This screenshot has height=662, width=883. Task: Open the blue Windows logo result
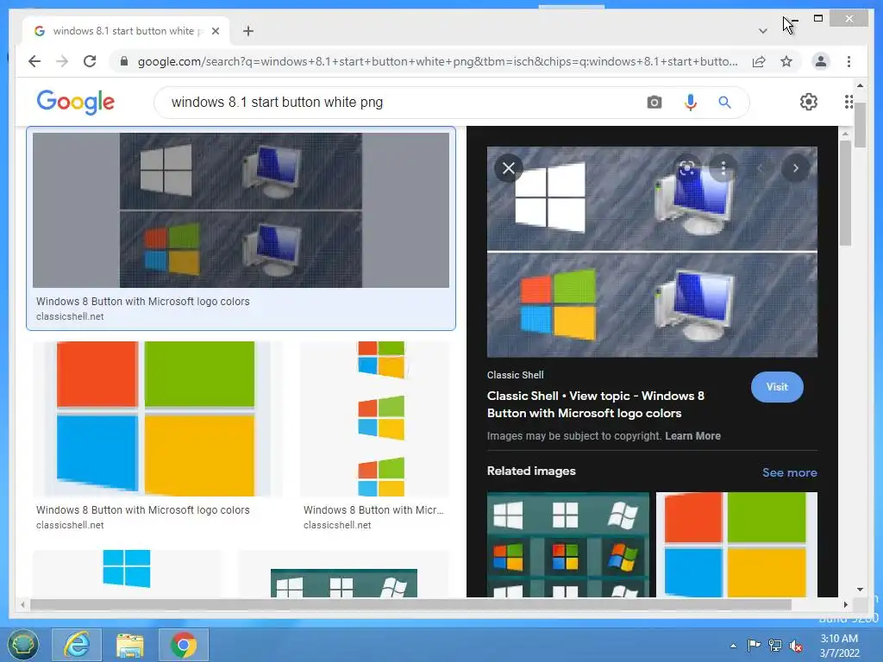127,573
